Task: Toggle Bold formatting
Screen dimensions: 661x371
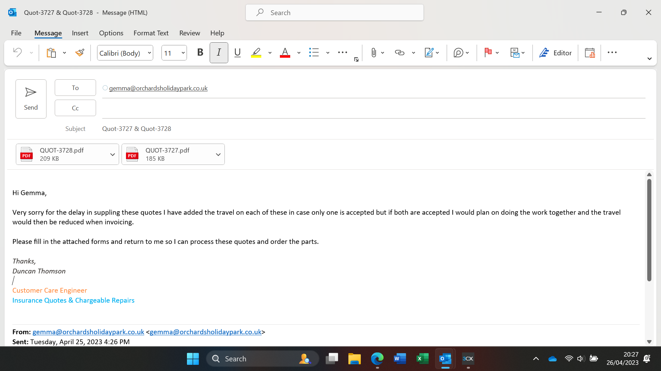Action: point(200,53)
